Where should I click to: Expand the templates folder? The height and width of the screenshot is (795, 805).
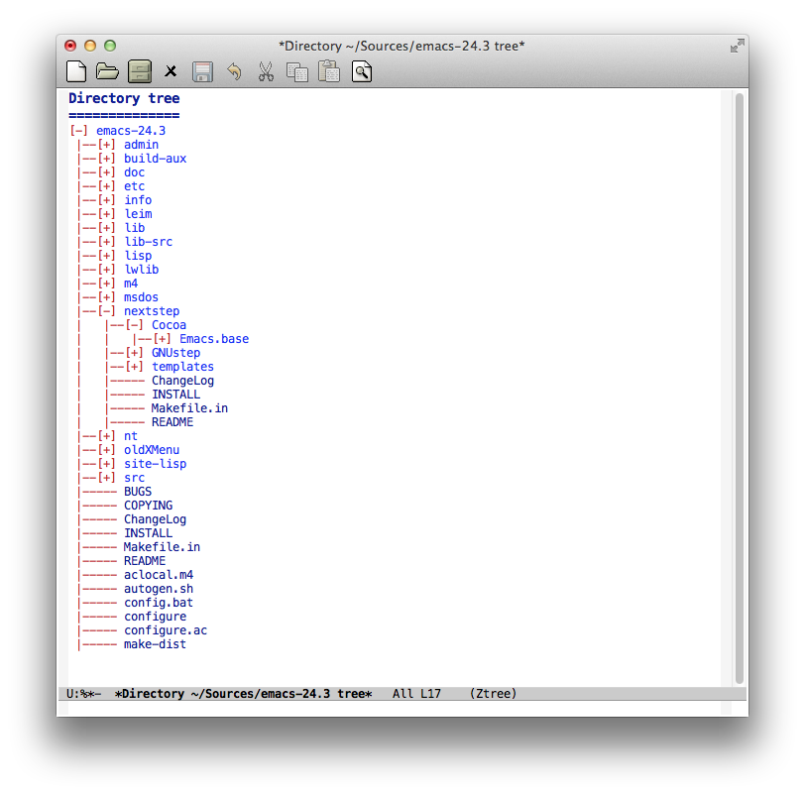pos(134,367)
